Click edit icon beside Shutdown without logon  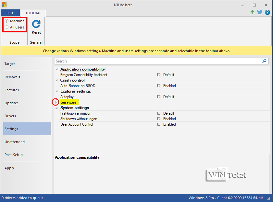tap(159, 119)
